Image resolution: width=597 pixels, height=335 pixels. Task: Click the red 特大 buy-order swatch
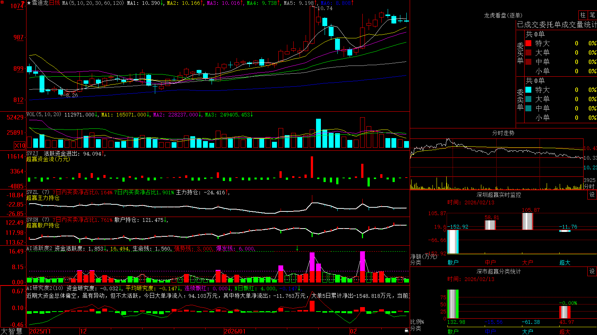528,43
